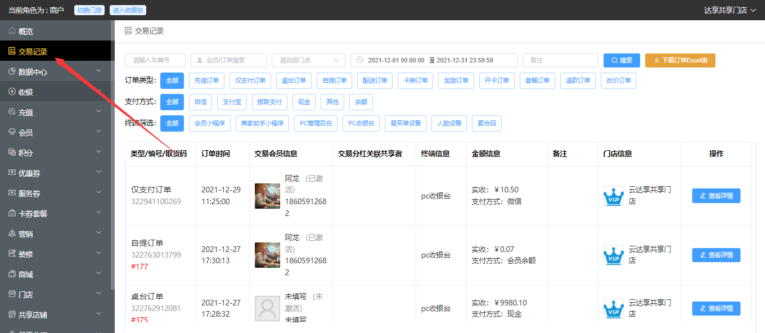Select 现金 payment method filter
The height and width of the screenshot is (333, 765).
point(304,102)
